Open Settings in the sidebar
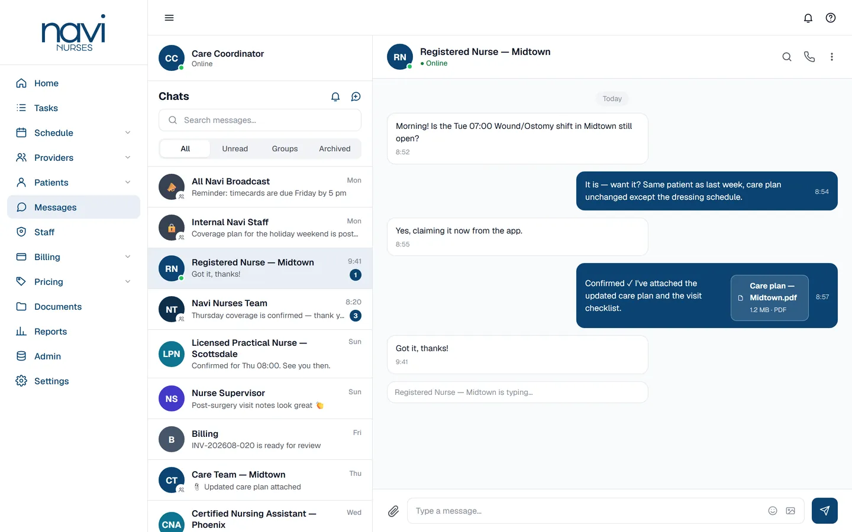The width and height of the screenshot is (852, 532). pos(73,381)
